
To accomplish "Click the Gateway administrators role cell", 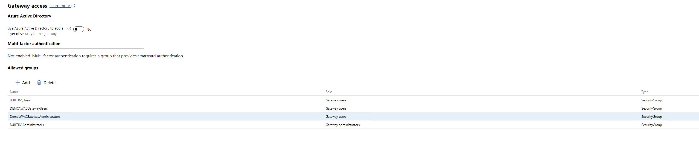I will click(x=342, y=125).
